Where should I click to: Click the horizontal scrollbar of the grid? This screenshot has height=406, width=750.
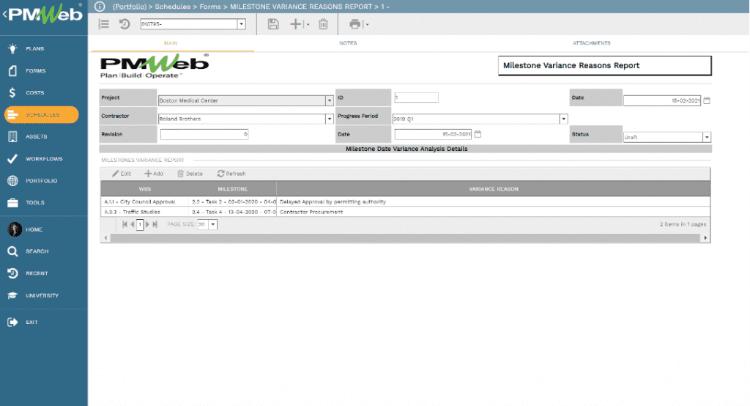click(x=405, y=237)
